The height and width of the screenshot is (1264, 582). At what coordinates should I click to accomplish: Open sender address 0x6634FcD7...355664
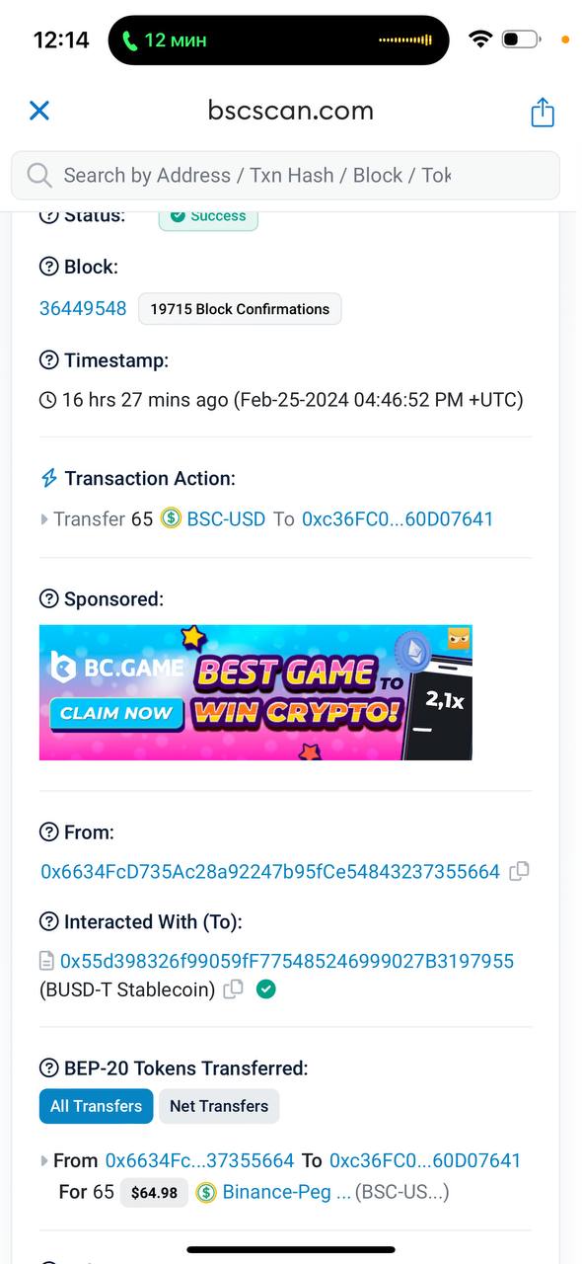click(270, 871)
